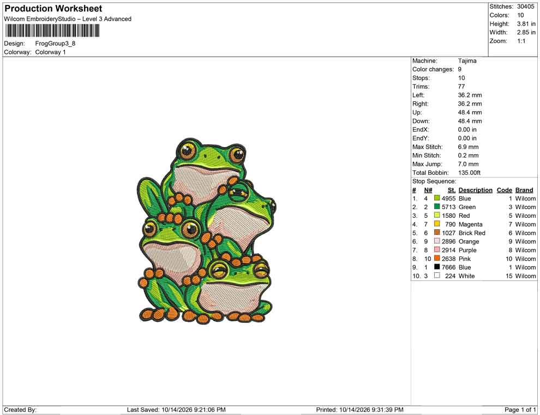Click the St. column header

[452, 190]
